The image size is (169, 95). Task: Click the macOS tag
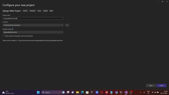click(x=45, y=11)
